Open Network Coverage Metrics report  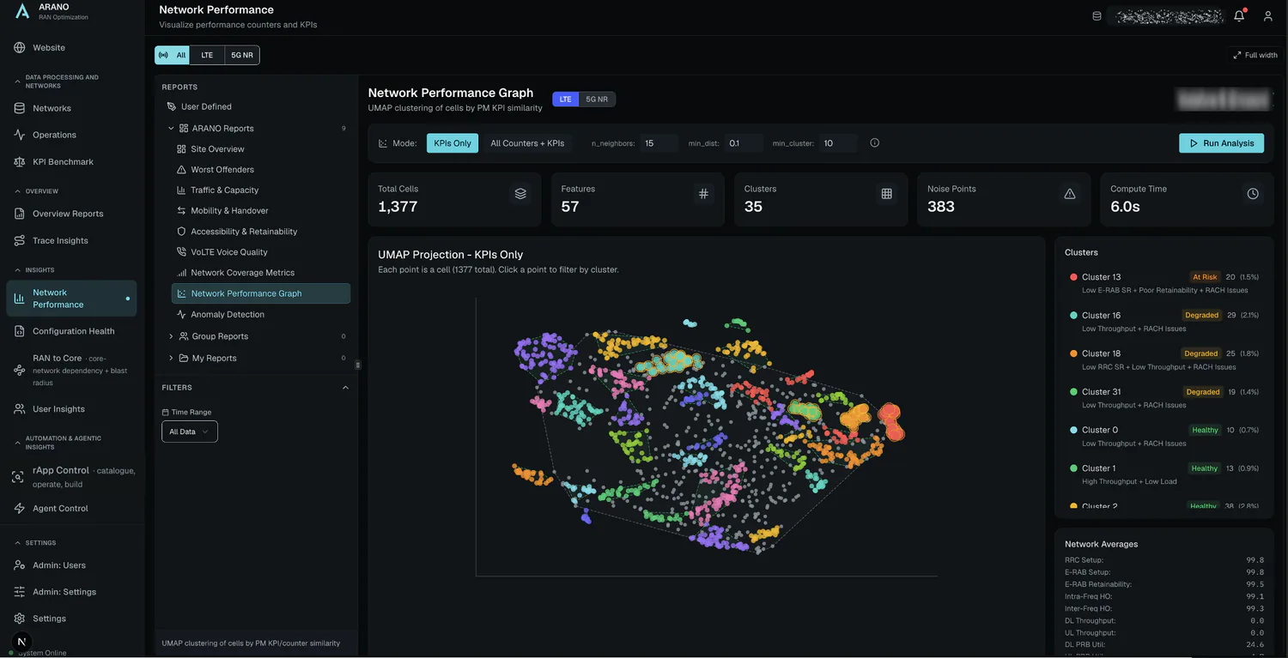click(261, 273)
